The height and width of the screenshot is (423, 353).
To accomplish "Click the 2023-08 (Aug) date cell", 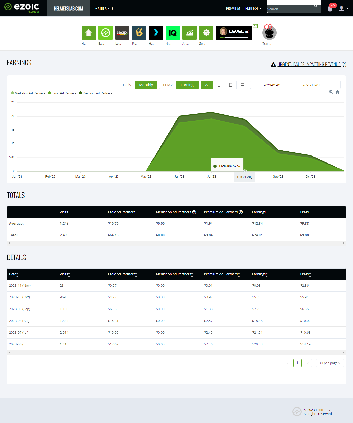I will coord(20,321).
